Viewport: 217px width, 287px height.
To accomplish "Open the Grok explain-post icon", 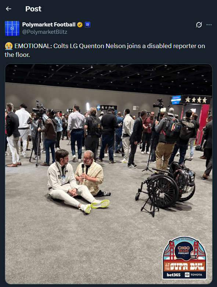I will pos(199,25).
